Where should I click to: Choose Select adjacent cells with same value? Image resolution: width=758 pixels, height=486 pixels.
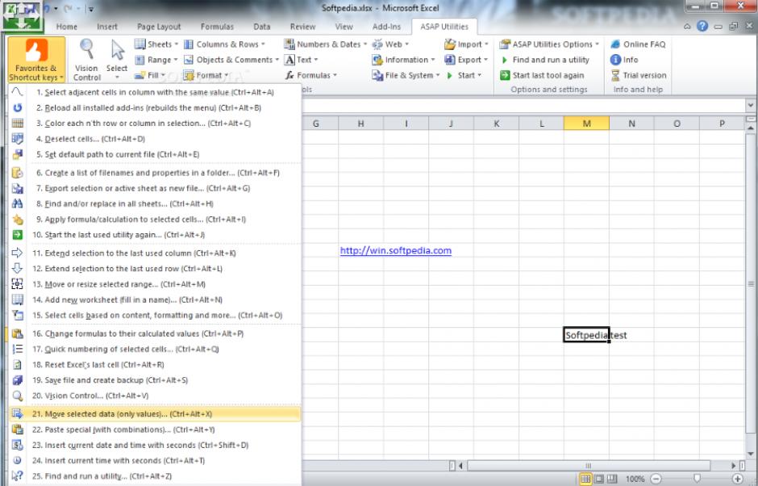click(155, 92)
